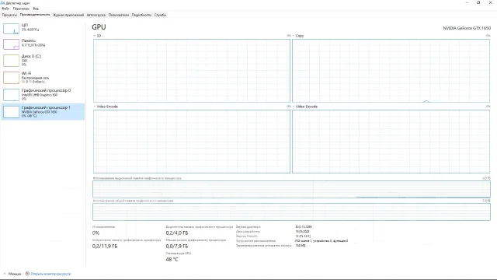
Task: Select the Память item in the sidebar
Action: (43, 44)
